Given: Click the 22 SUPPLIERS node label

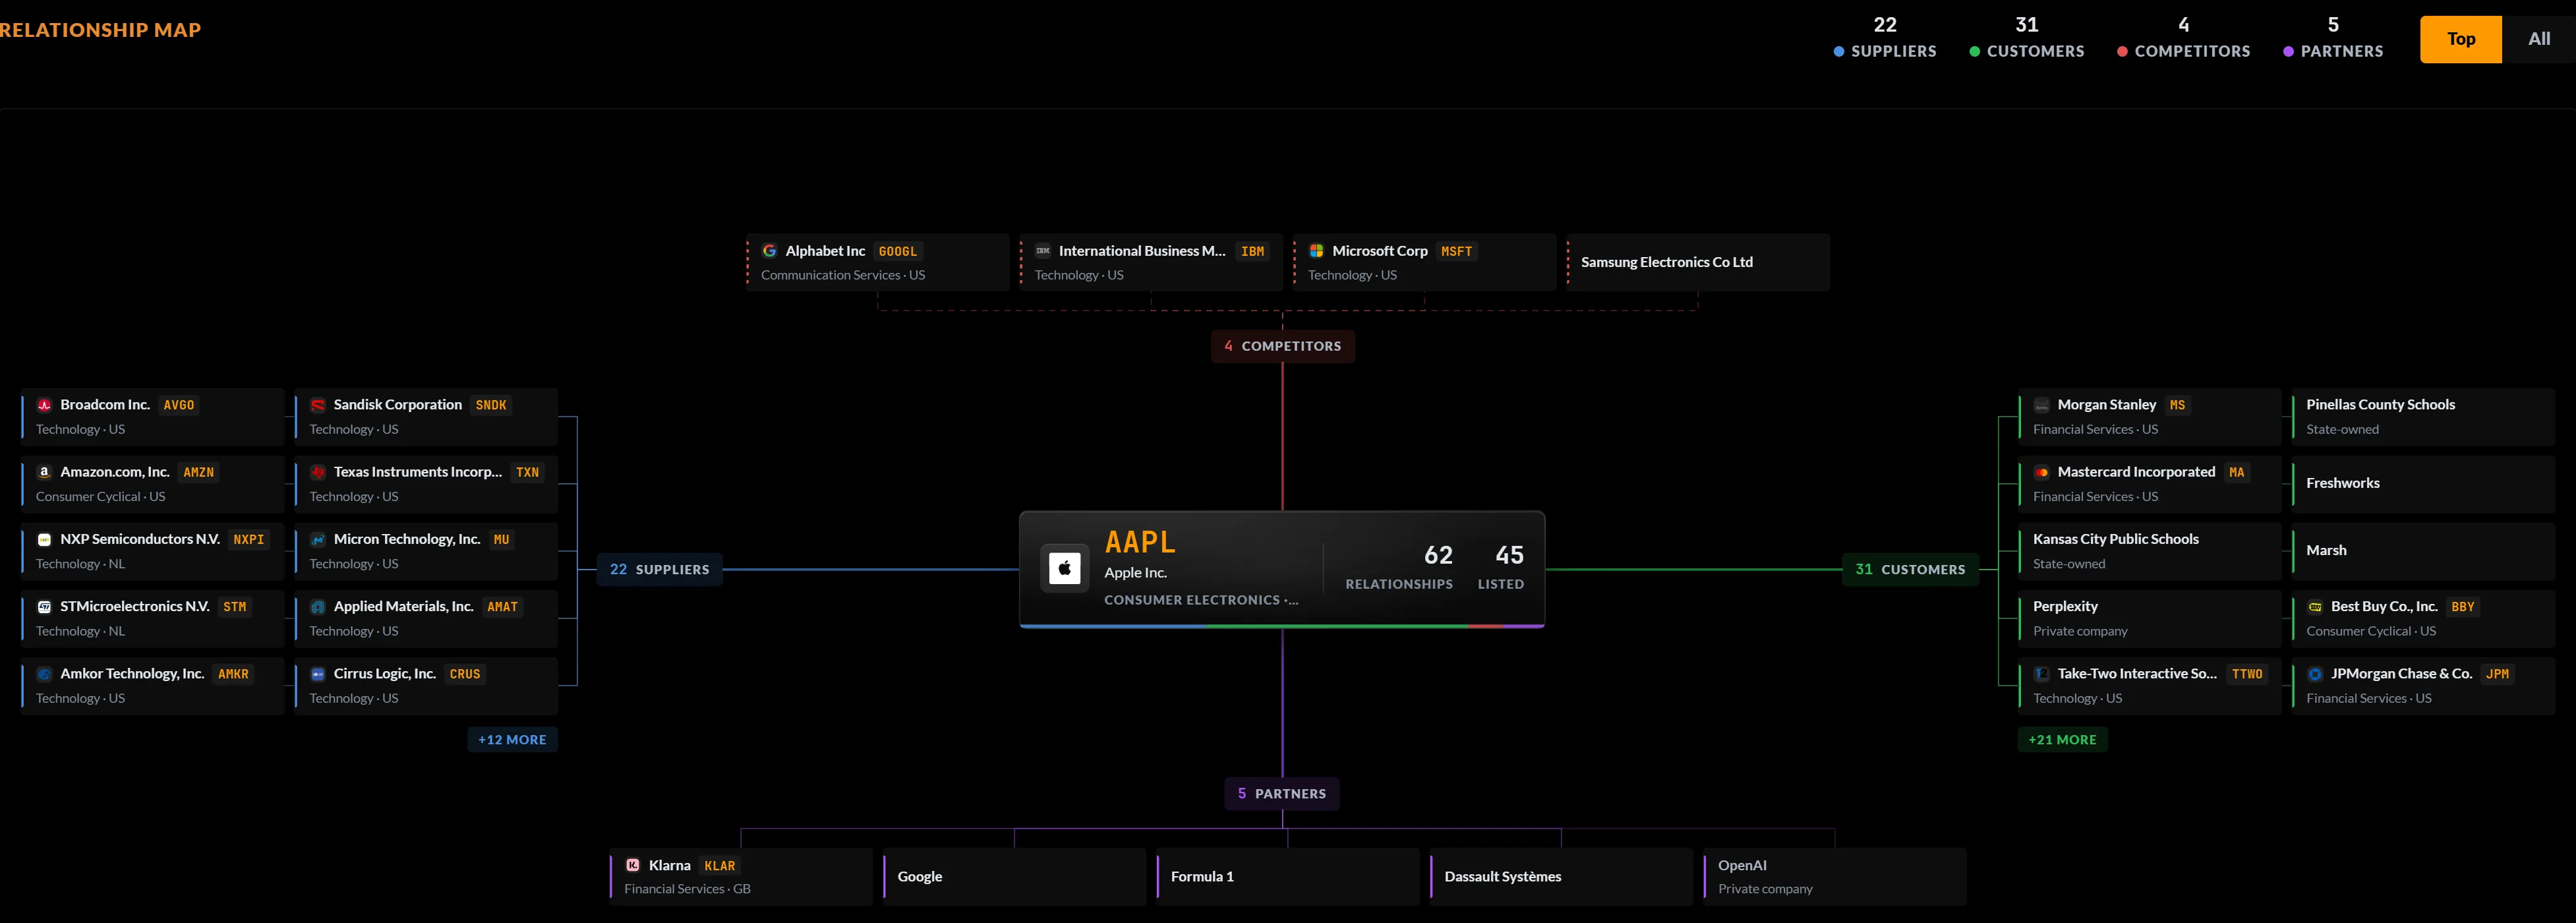Looking at the screenshot, I should point(659,569).
